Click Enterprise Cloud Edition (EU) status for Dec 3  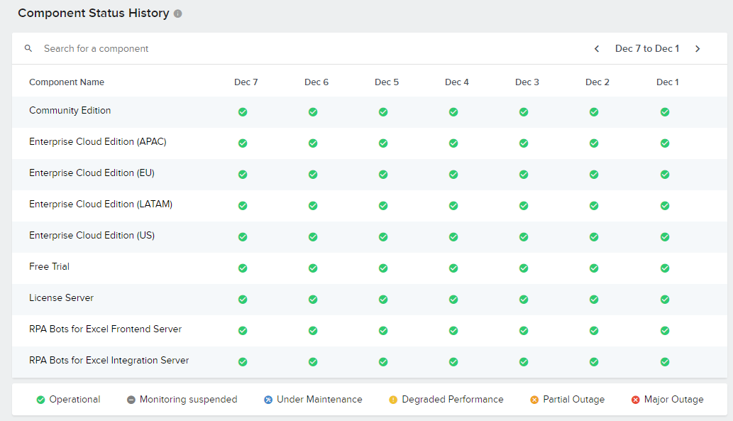click(x=524, y=175)
